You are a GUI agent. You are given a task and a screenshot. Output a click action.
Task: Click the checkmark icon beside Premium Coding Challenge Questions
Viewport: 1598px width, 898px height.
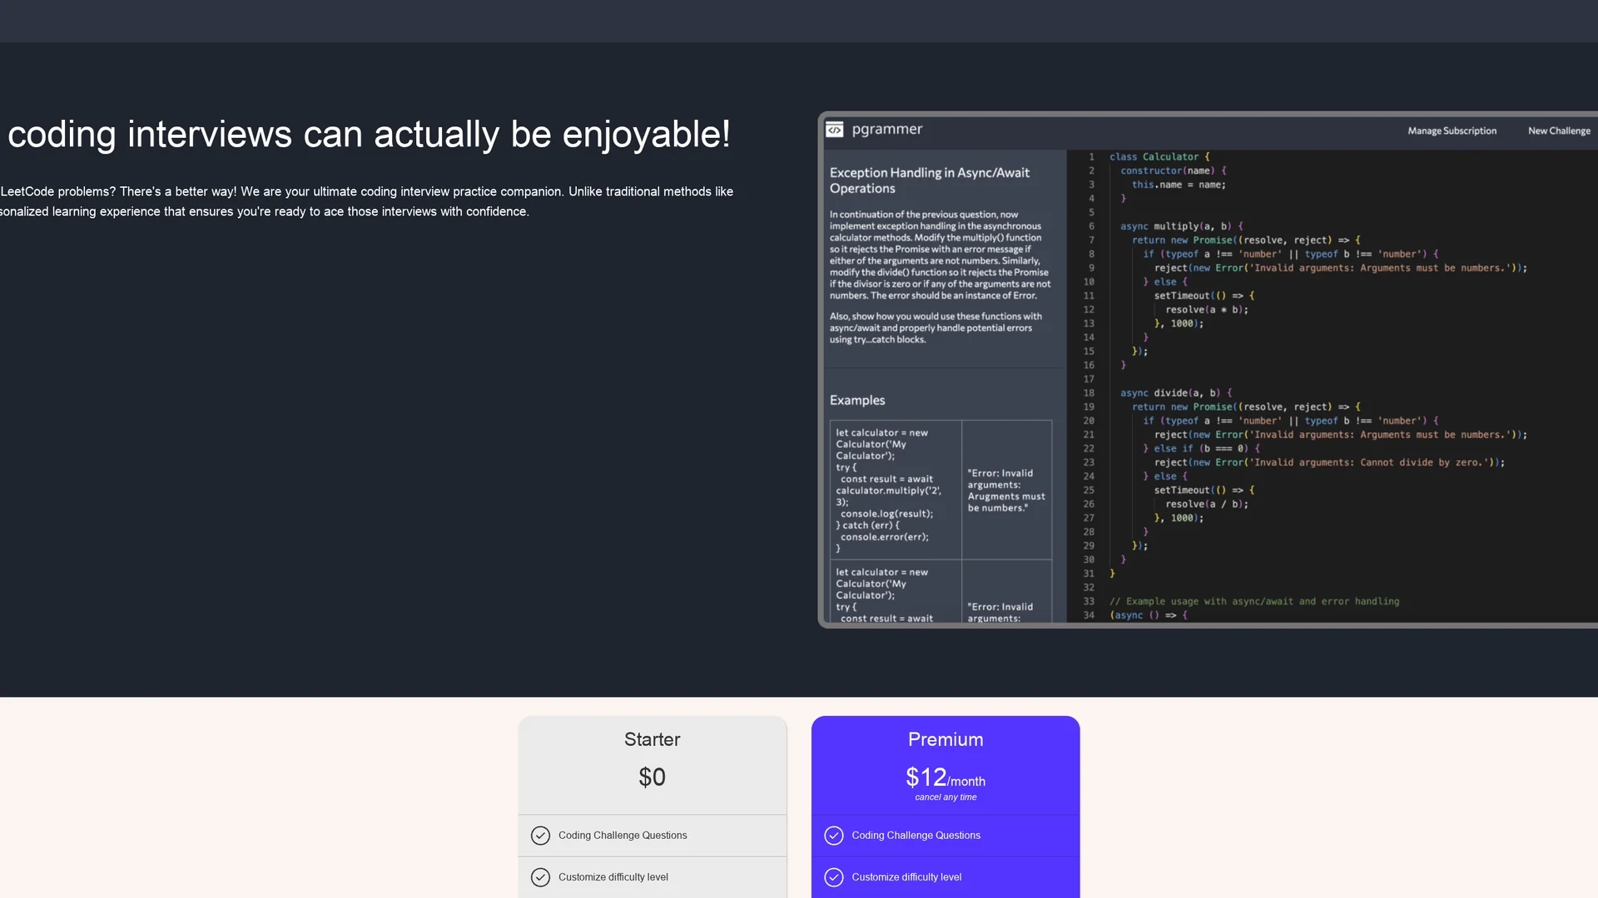pos(833,836)
